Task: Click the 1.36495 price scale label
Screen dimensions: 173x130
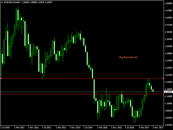Action: (x=169, y=39)
